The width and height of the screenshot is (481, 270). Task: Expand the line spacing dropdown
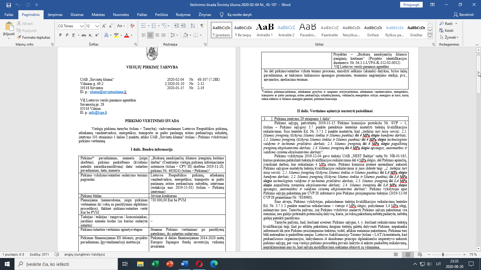point(177,35)
